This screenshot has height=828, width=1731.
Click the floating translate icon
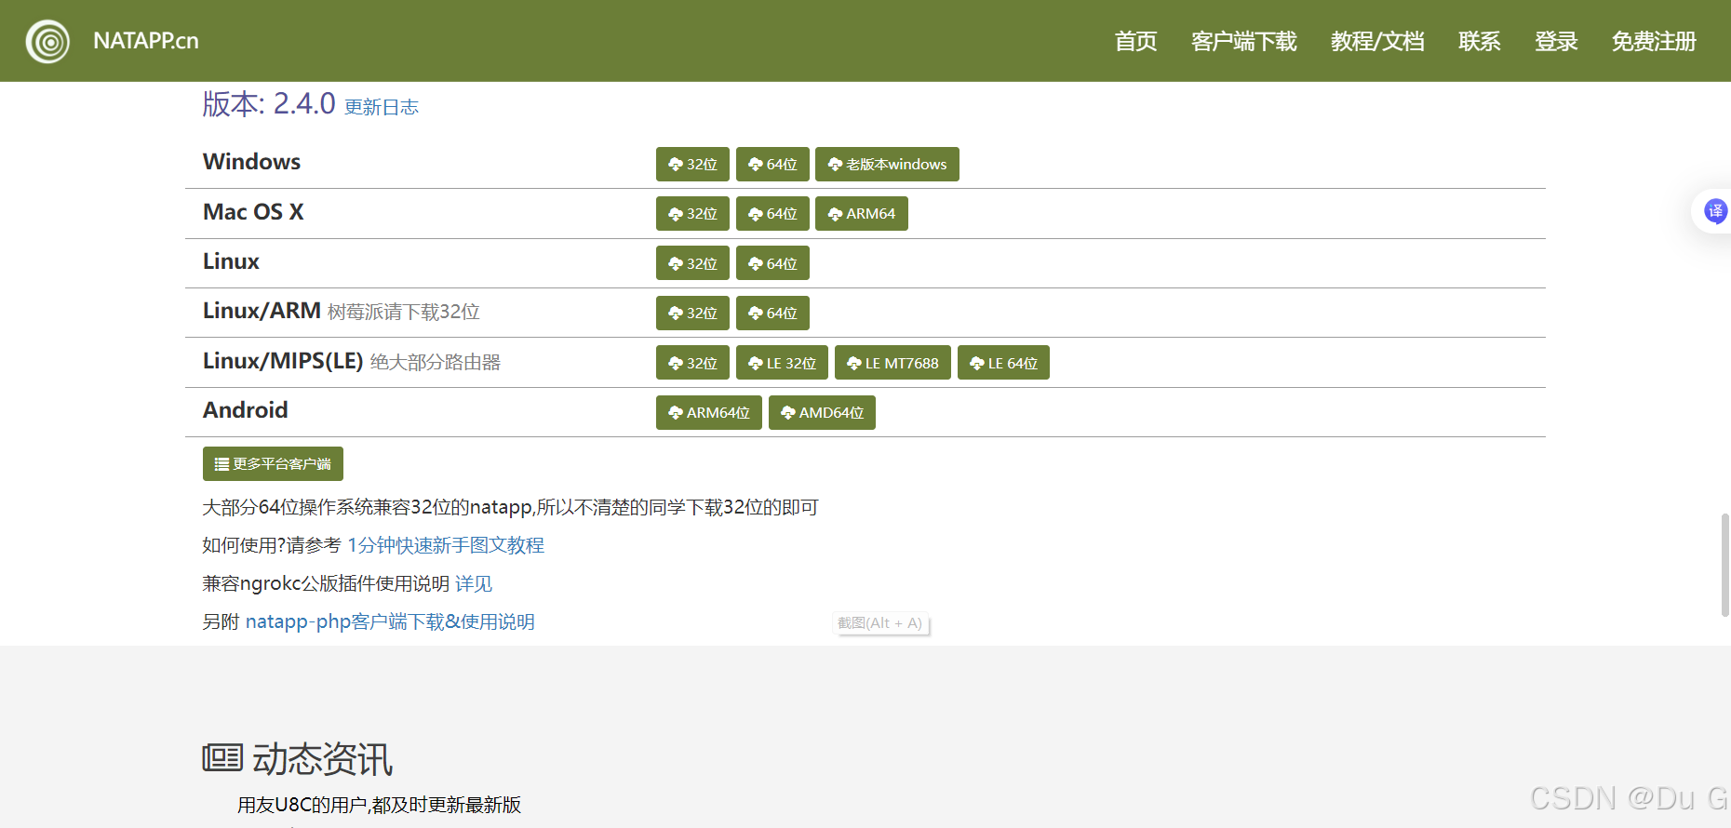pyautogui.click(x=1715, y=211)
